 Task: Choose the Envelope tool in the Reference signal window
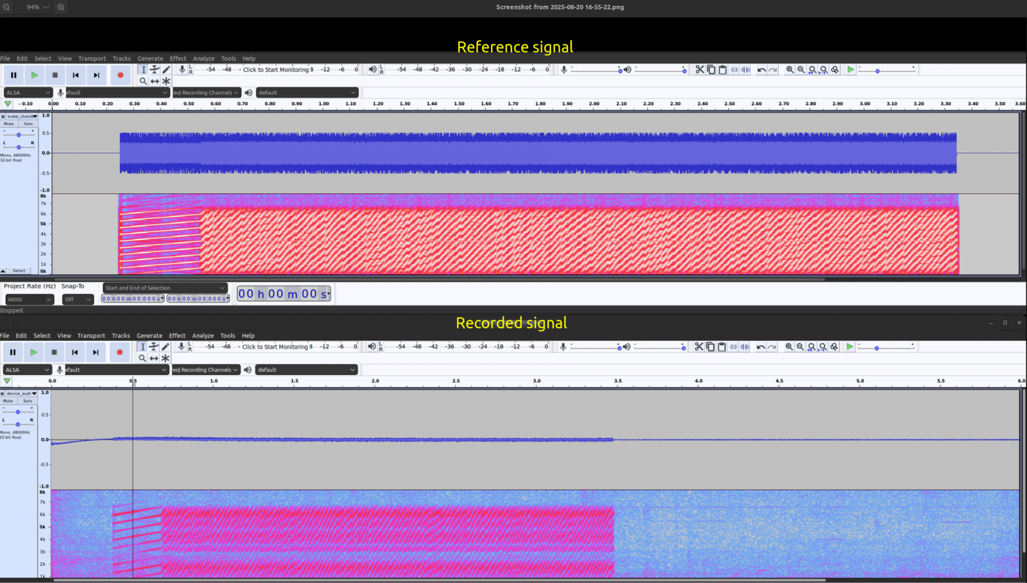point(155,69)
